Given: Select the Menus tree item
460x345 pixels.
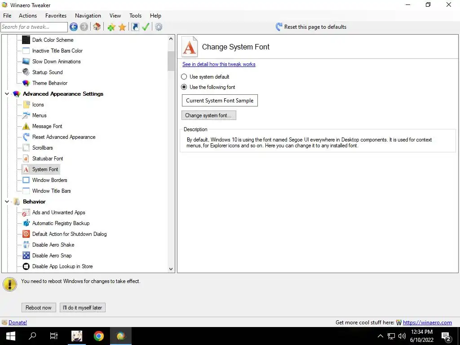Looking at the screenshot, I should coord(40,115).
